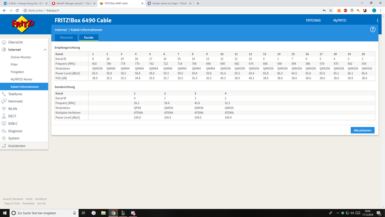Click the 36.2 frequency value
Image resolution: width=385 pixels, height=217 pixels.
pos(136,103)
